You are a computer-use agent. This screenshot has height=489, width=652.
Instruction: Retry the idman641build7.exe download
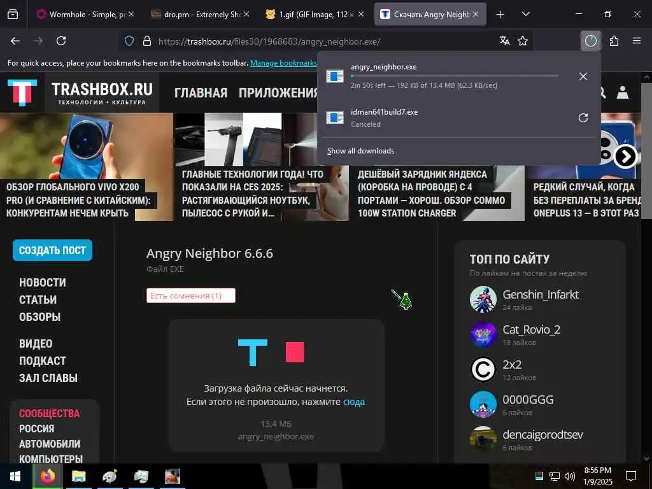coord(583,118)
